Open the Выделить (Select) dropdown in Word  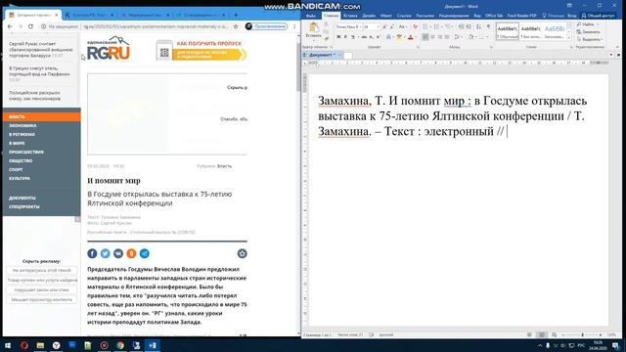click(x=589, y=39)
